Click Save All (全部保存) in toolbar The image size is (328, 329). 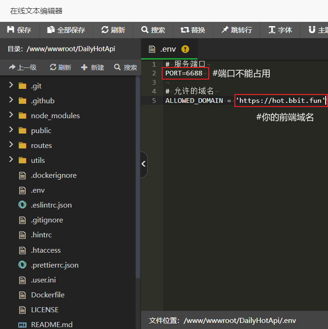66,30
